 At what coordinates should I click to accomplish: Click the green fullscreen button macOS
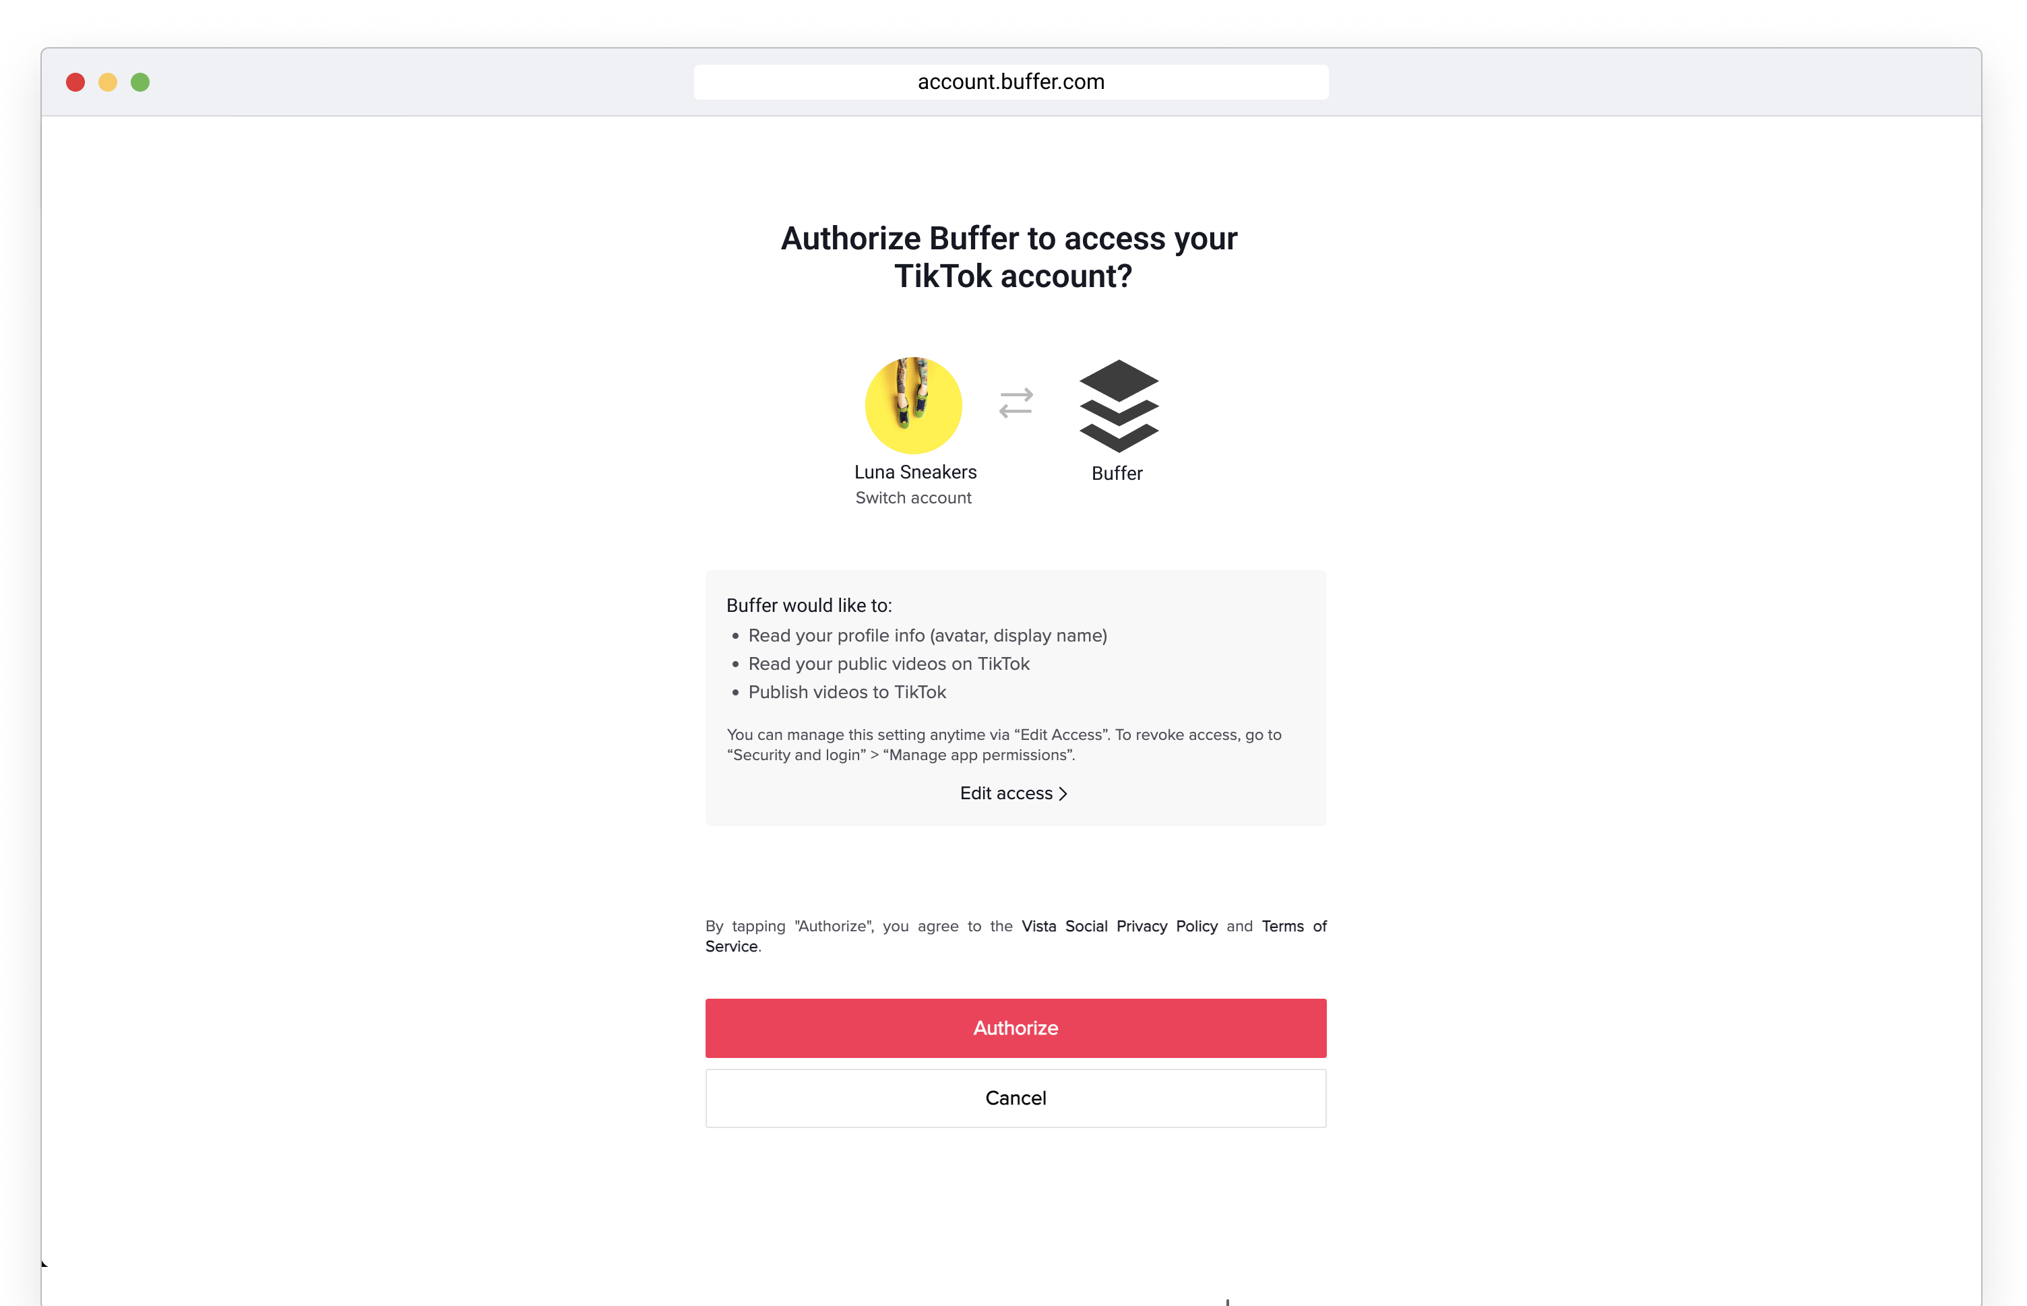point(140,82)
